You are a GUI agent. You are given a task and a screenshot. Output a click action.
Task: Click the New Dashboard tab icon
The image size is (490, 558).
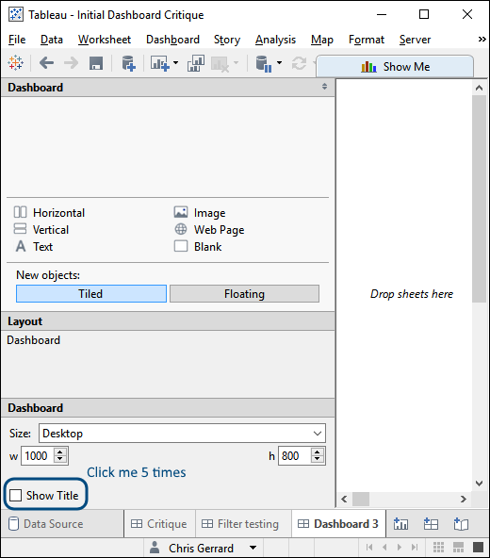(x=431, y=524)
